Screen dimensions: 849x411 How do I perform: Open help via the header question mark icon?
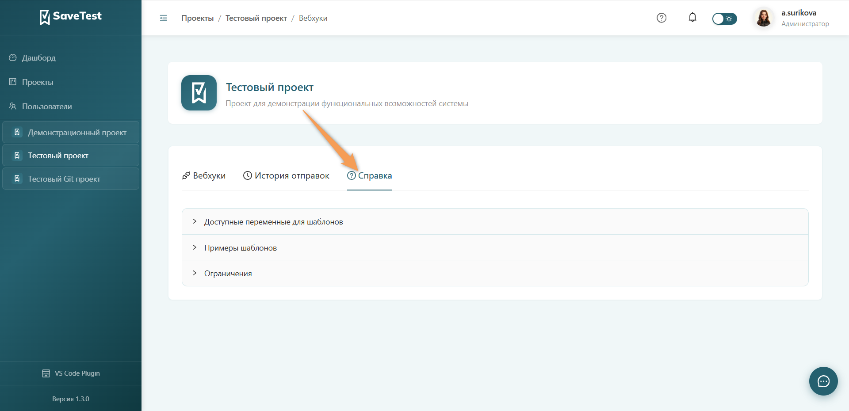coord(662,18)
